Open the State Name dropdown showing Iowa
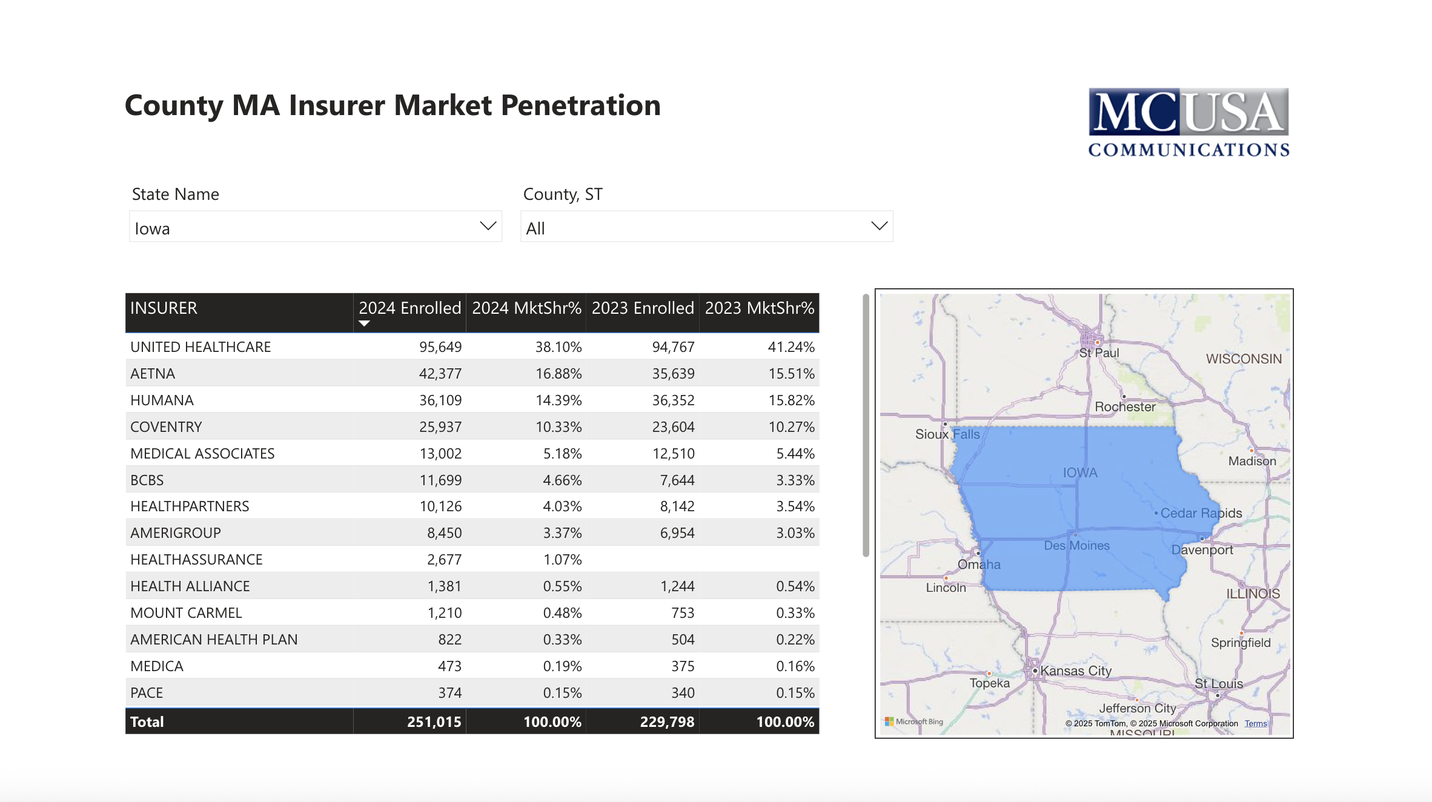The height and width of the screenshot is (802, 1432). pyautogui.click(x=316, y=227)
